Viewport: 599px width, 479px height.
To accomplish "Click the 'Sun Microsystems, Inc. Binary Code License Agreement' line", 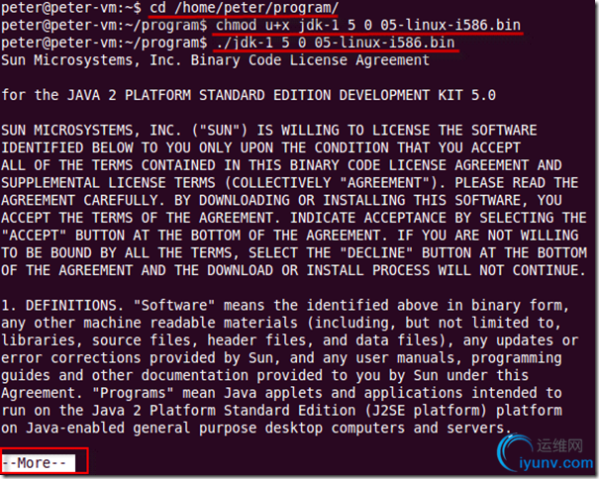I will point(216,60).
